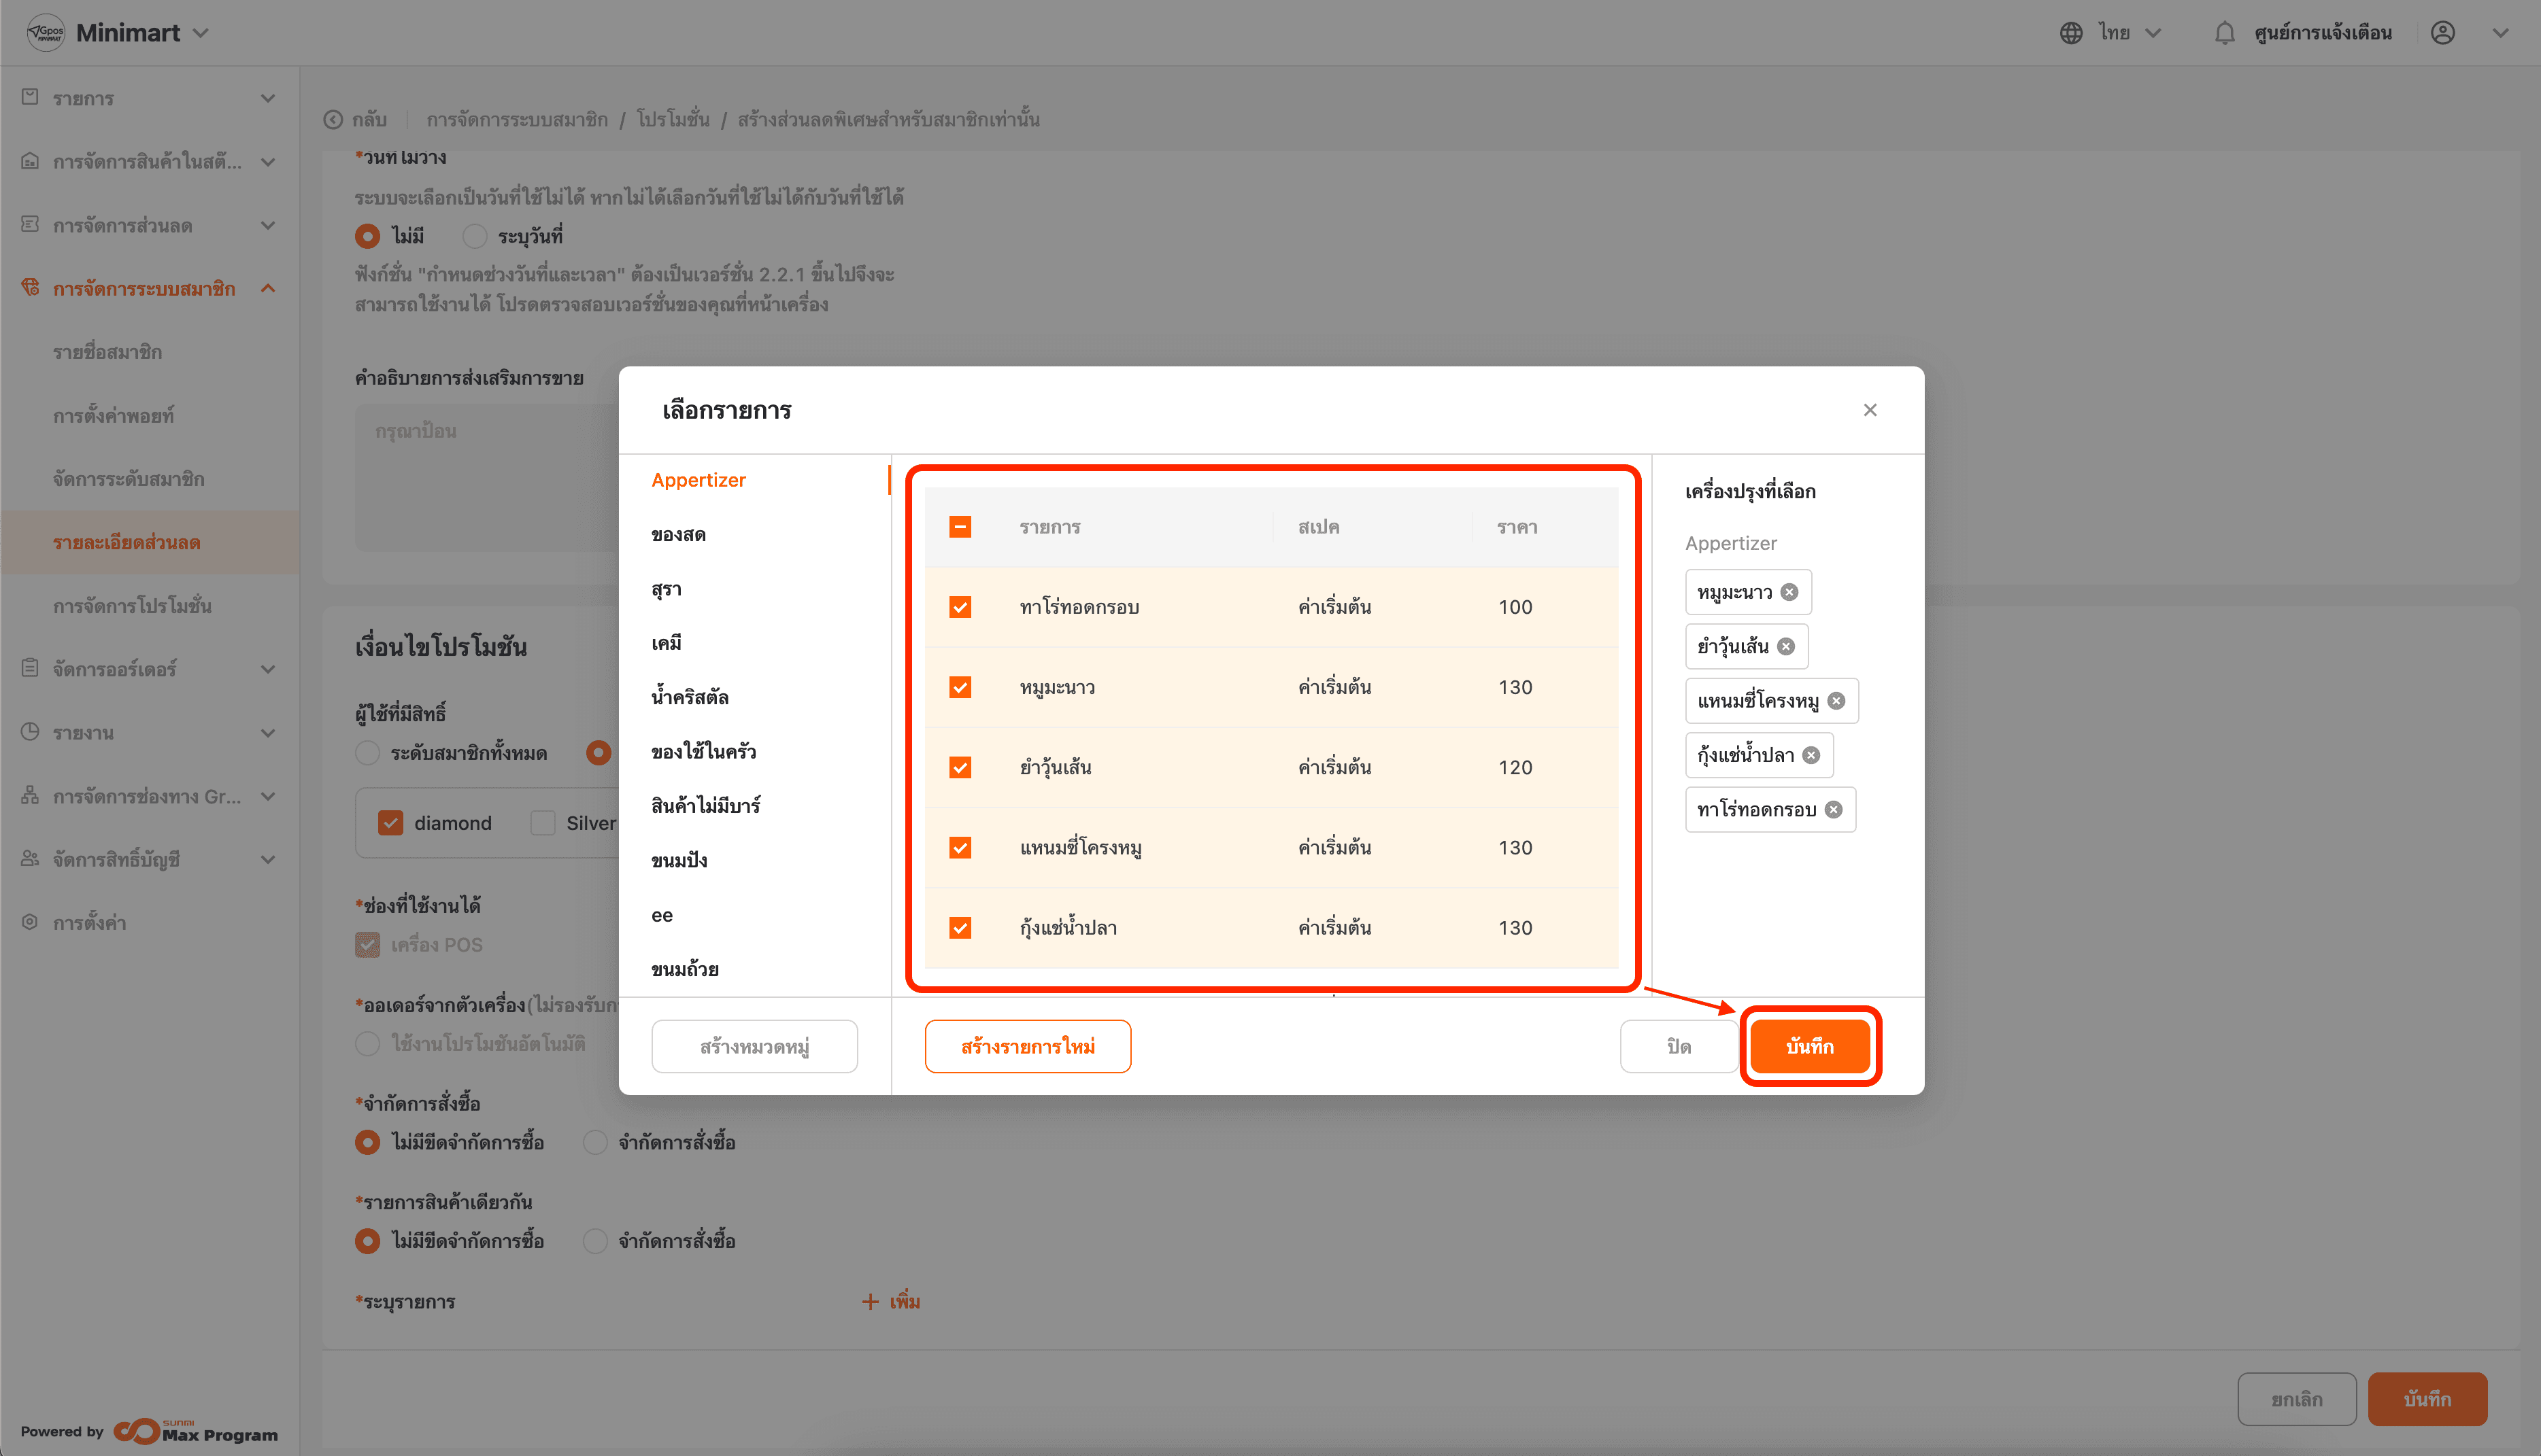Uncheck the กุ้งแช่น้ำปลา row checkbox
Screen dimensions: 2541x1456
point(960,928)
